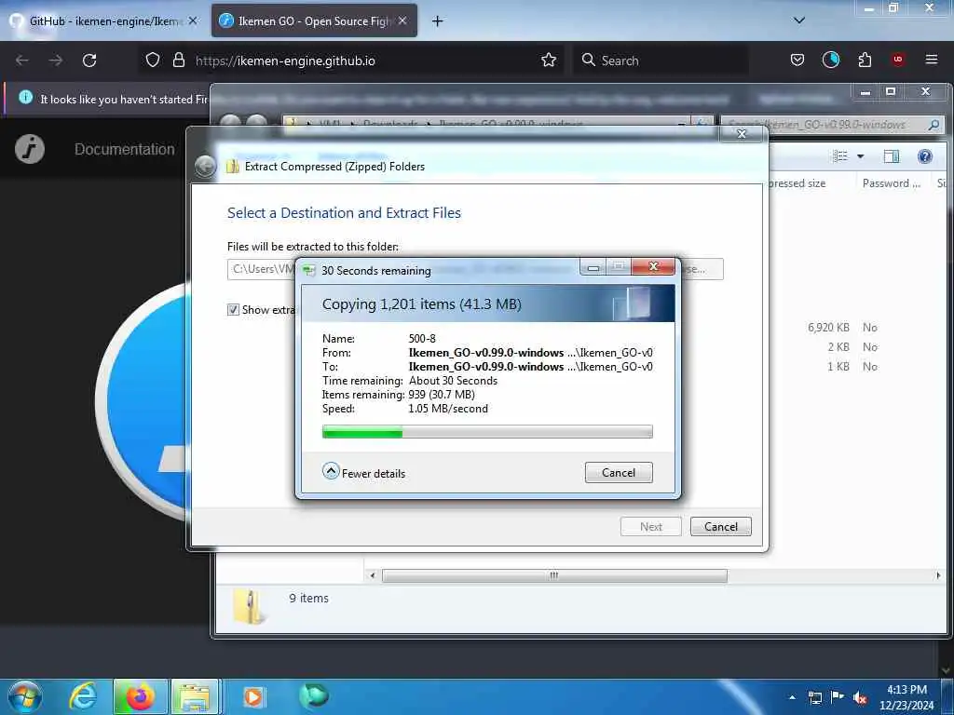Viewport: 954px width, 715px height.
Task: Toggle the Explorer preview pane icon
Action: (891, 156)
